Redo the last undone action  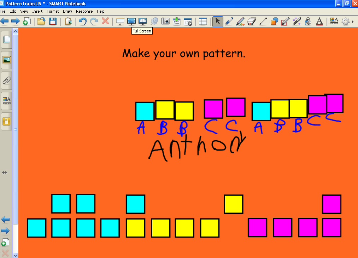[94, 21]
